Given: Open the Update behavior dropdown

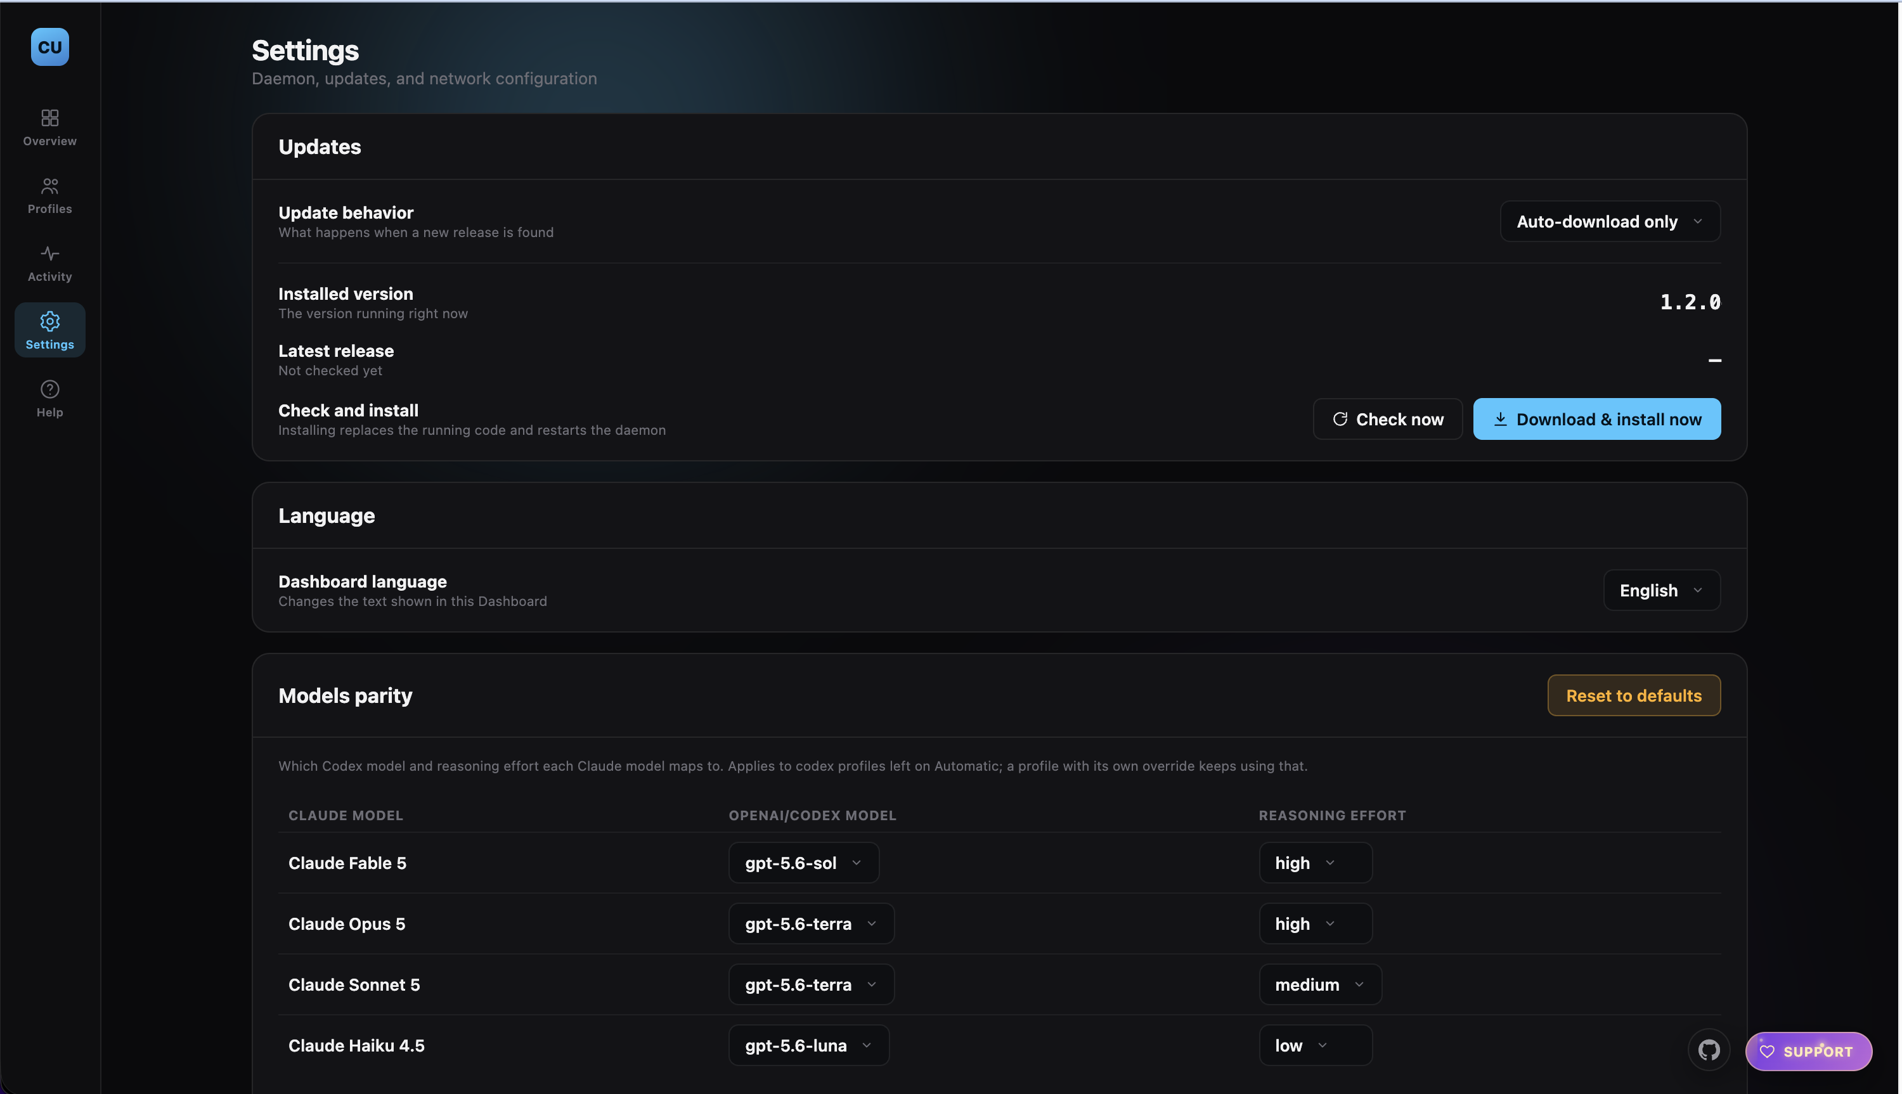Looking at the screenshot, I should [x=1610, y=221].
